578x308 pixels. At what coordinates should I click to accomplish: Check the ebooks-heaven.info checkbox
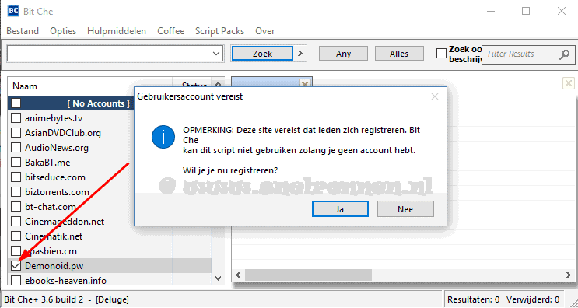[16, 280]
